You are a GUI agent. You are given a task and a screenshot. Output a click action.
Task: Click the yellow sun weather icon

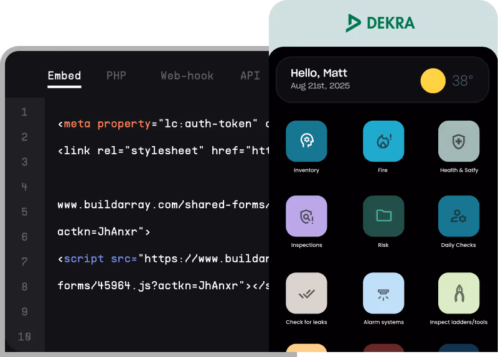433,81
